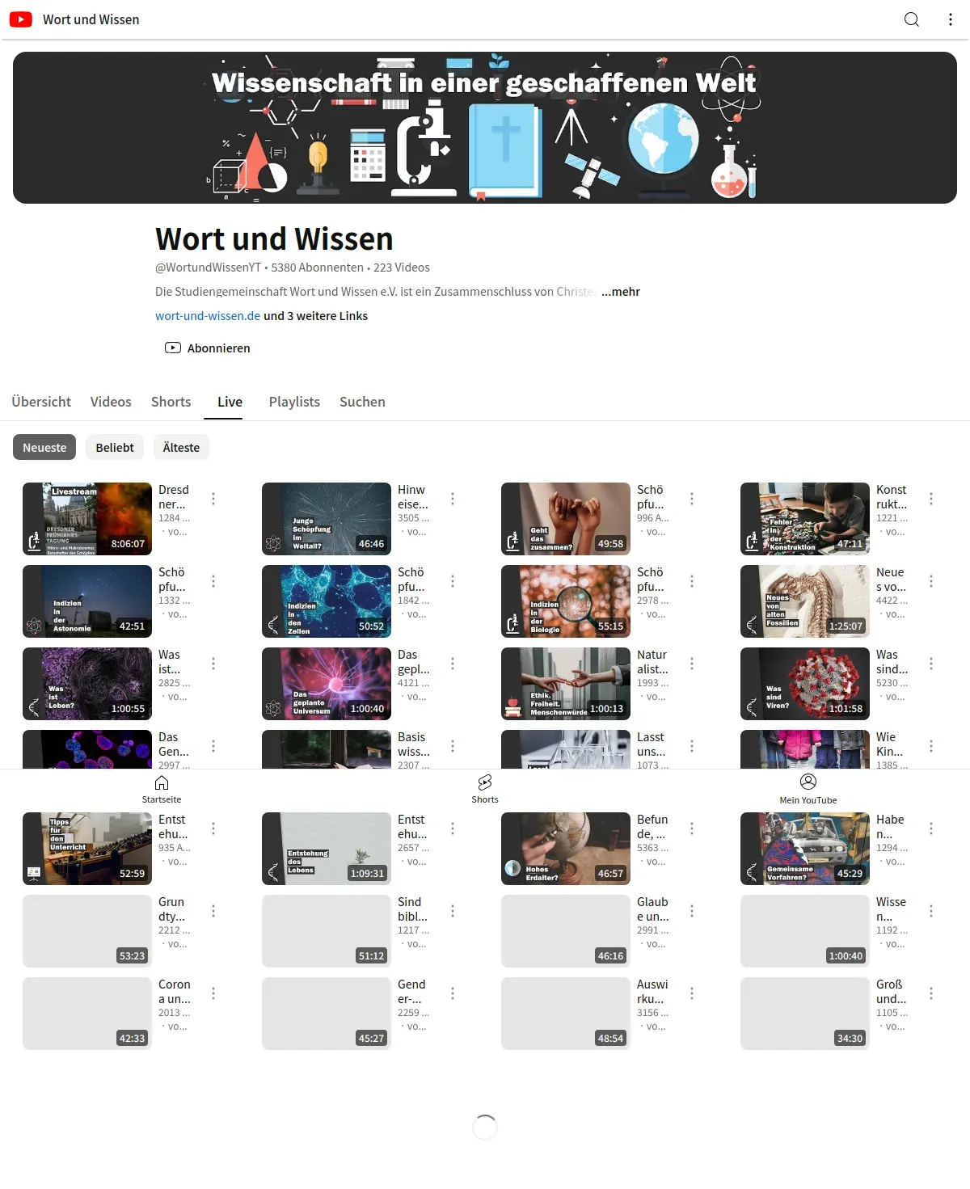Open options for the Sind bibl 51:12 video

[x=453, y=911]
